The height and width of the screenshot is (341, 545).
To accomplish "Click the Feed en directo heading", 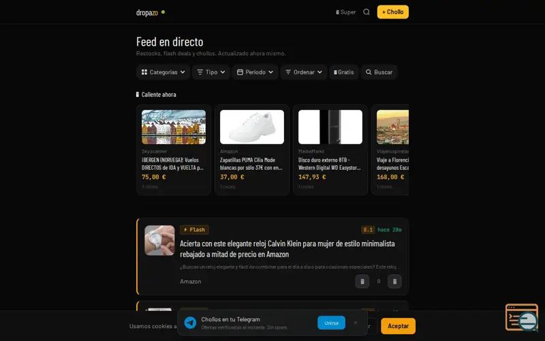I will point(170,42).
